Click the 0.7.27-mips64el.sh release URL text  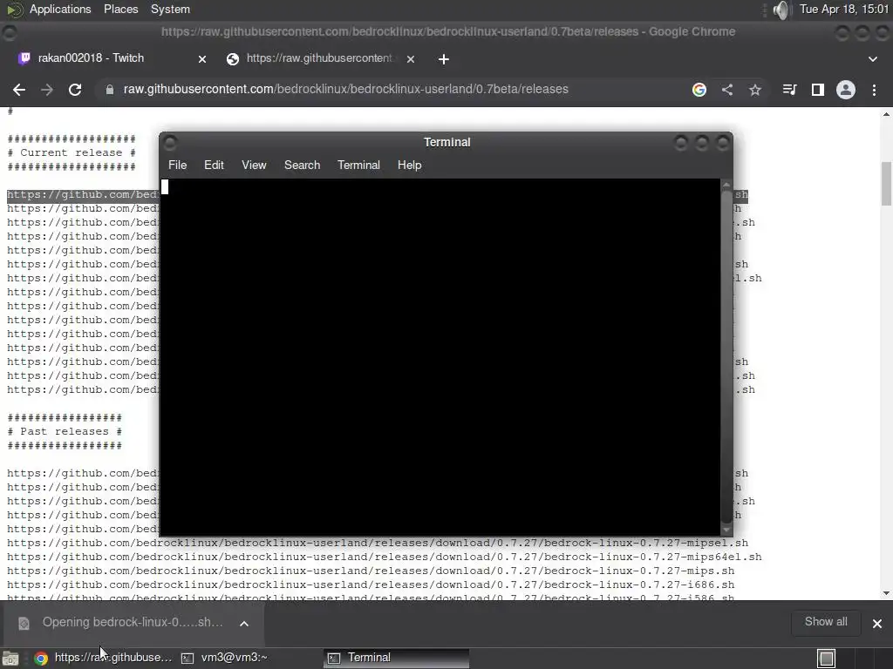point(384,557)
